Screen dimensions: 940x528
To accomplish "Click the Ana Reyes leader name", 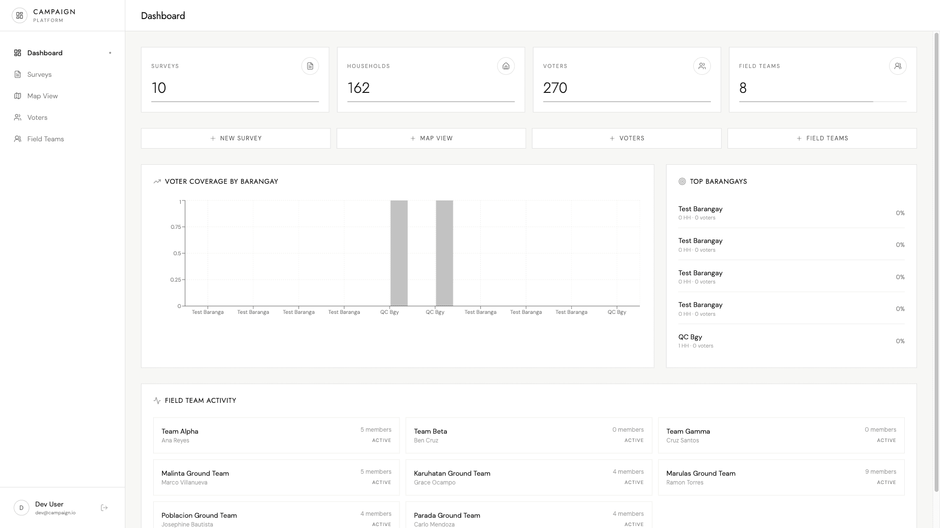I will tap(175, 440).
